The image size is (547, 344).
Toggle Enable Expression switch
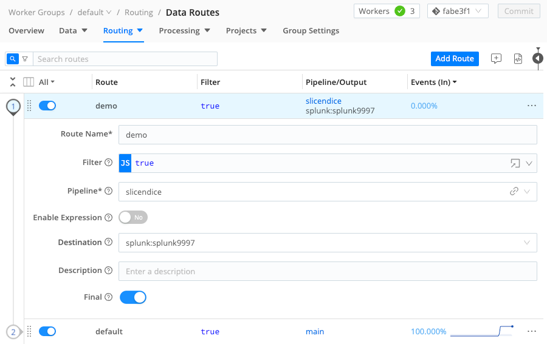pos(133,217)
